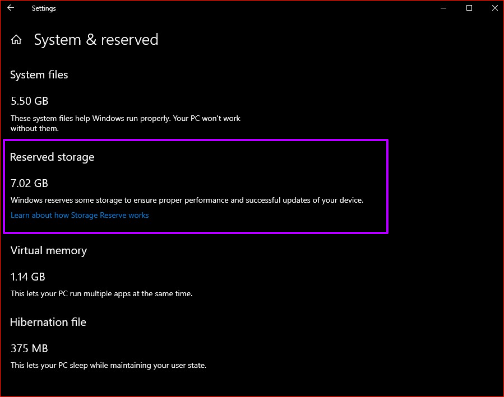Click the 'Windows reserves some storage' description
The width and height of the screenshot is (504, 397).
[x=187, y=200]
